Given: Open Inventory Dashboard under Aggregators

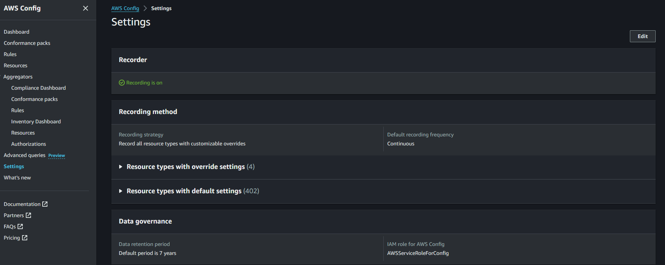Looking at the screenshot, I should tap(36, 121).
